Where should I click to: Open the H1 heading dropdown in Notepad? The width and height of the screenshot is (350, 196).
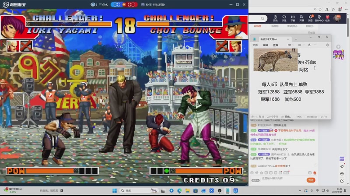coord(290,45)
